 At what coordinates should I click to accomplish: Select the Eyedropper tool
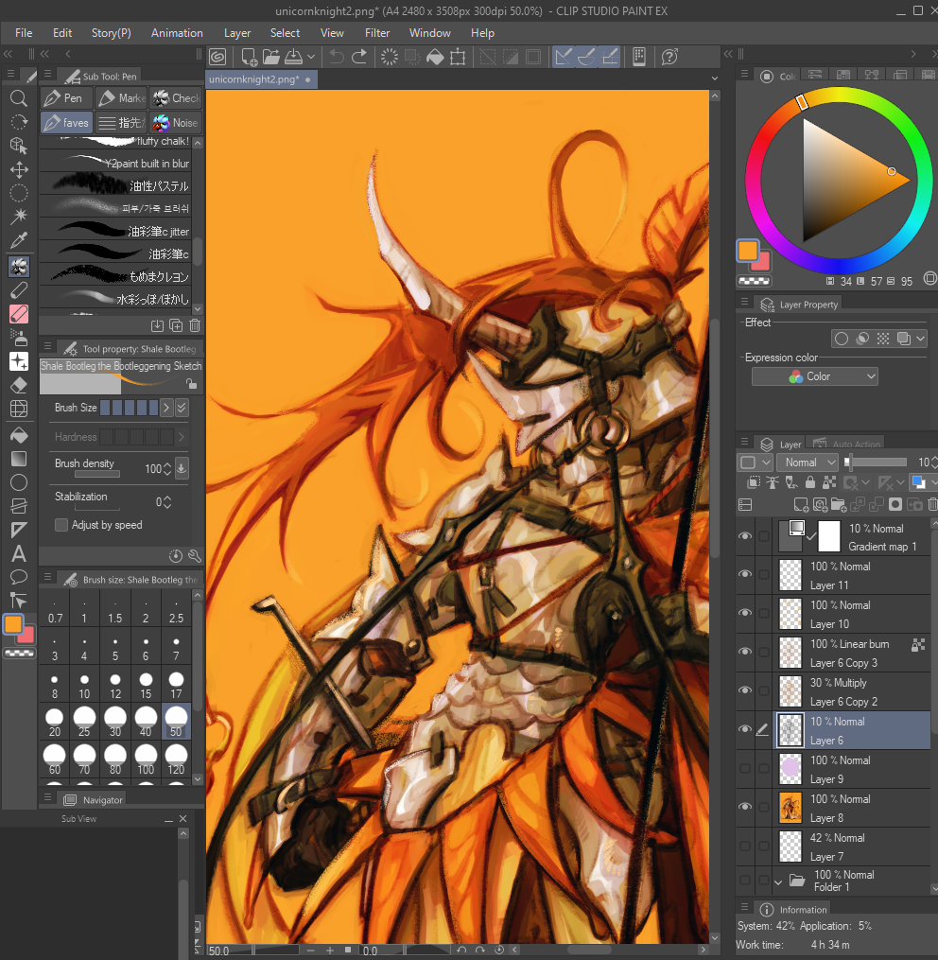point(18,240)
